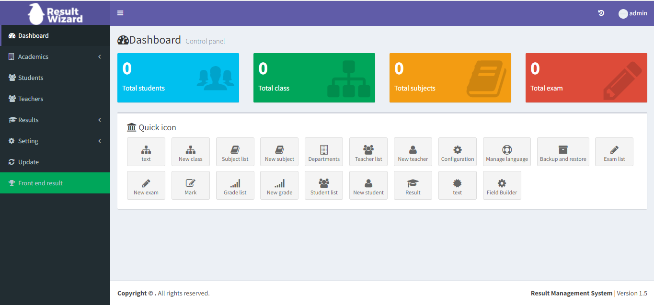This screenshot has height=305, width=654.
Task: Select the Subject list icon
Action: [235, 152]
